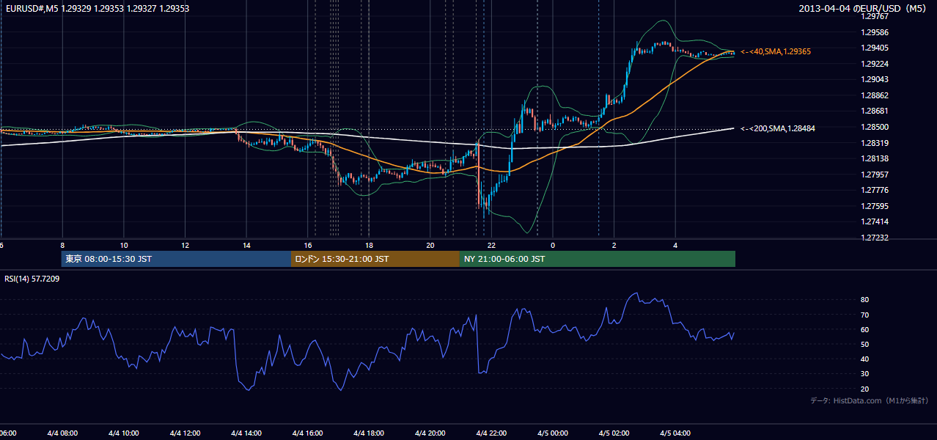Viewport: 937px width, 440px height.
Task: Click time axis label 4/4 22:00
Action: [x=493, y=433]
